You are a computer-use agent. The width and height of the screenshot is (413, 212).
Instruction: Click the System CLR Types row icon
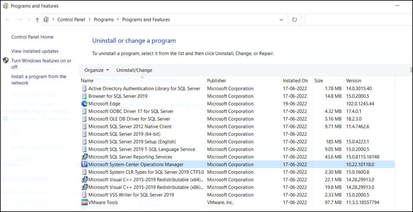pos(84,172)
